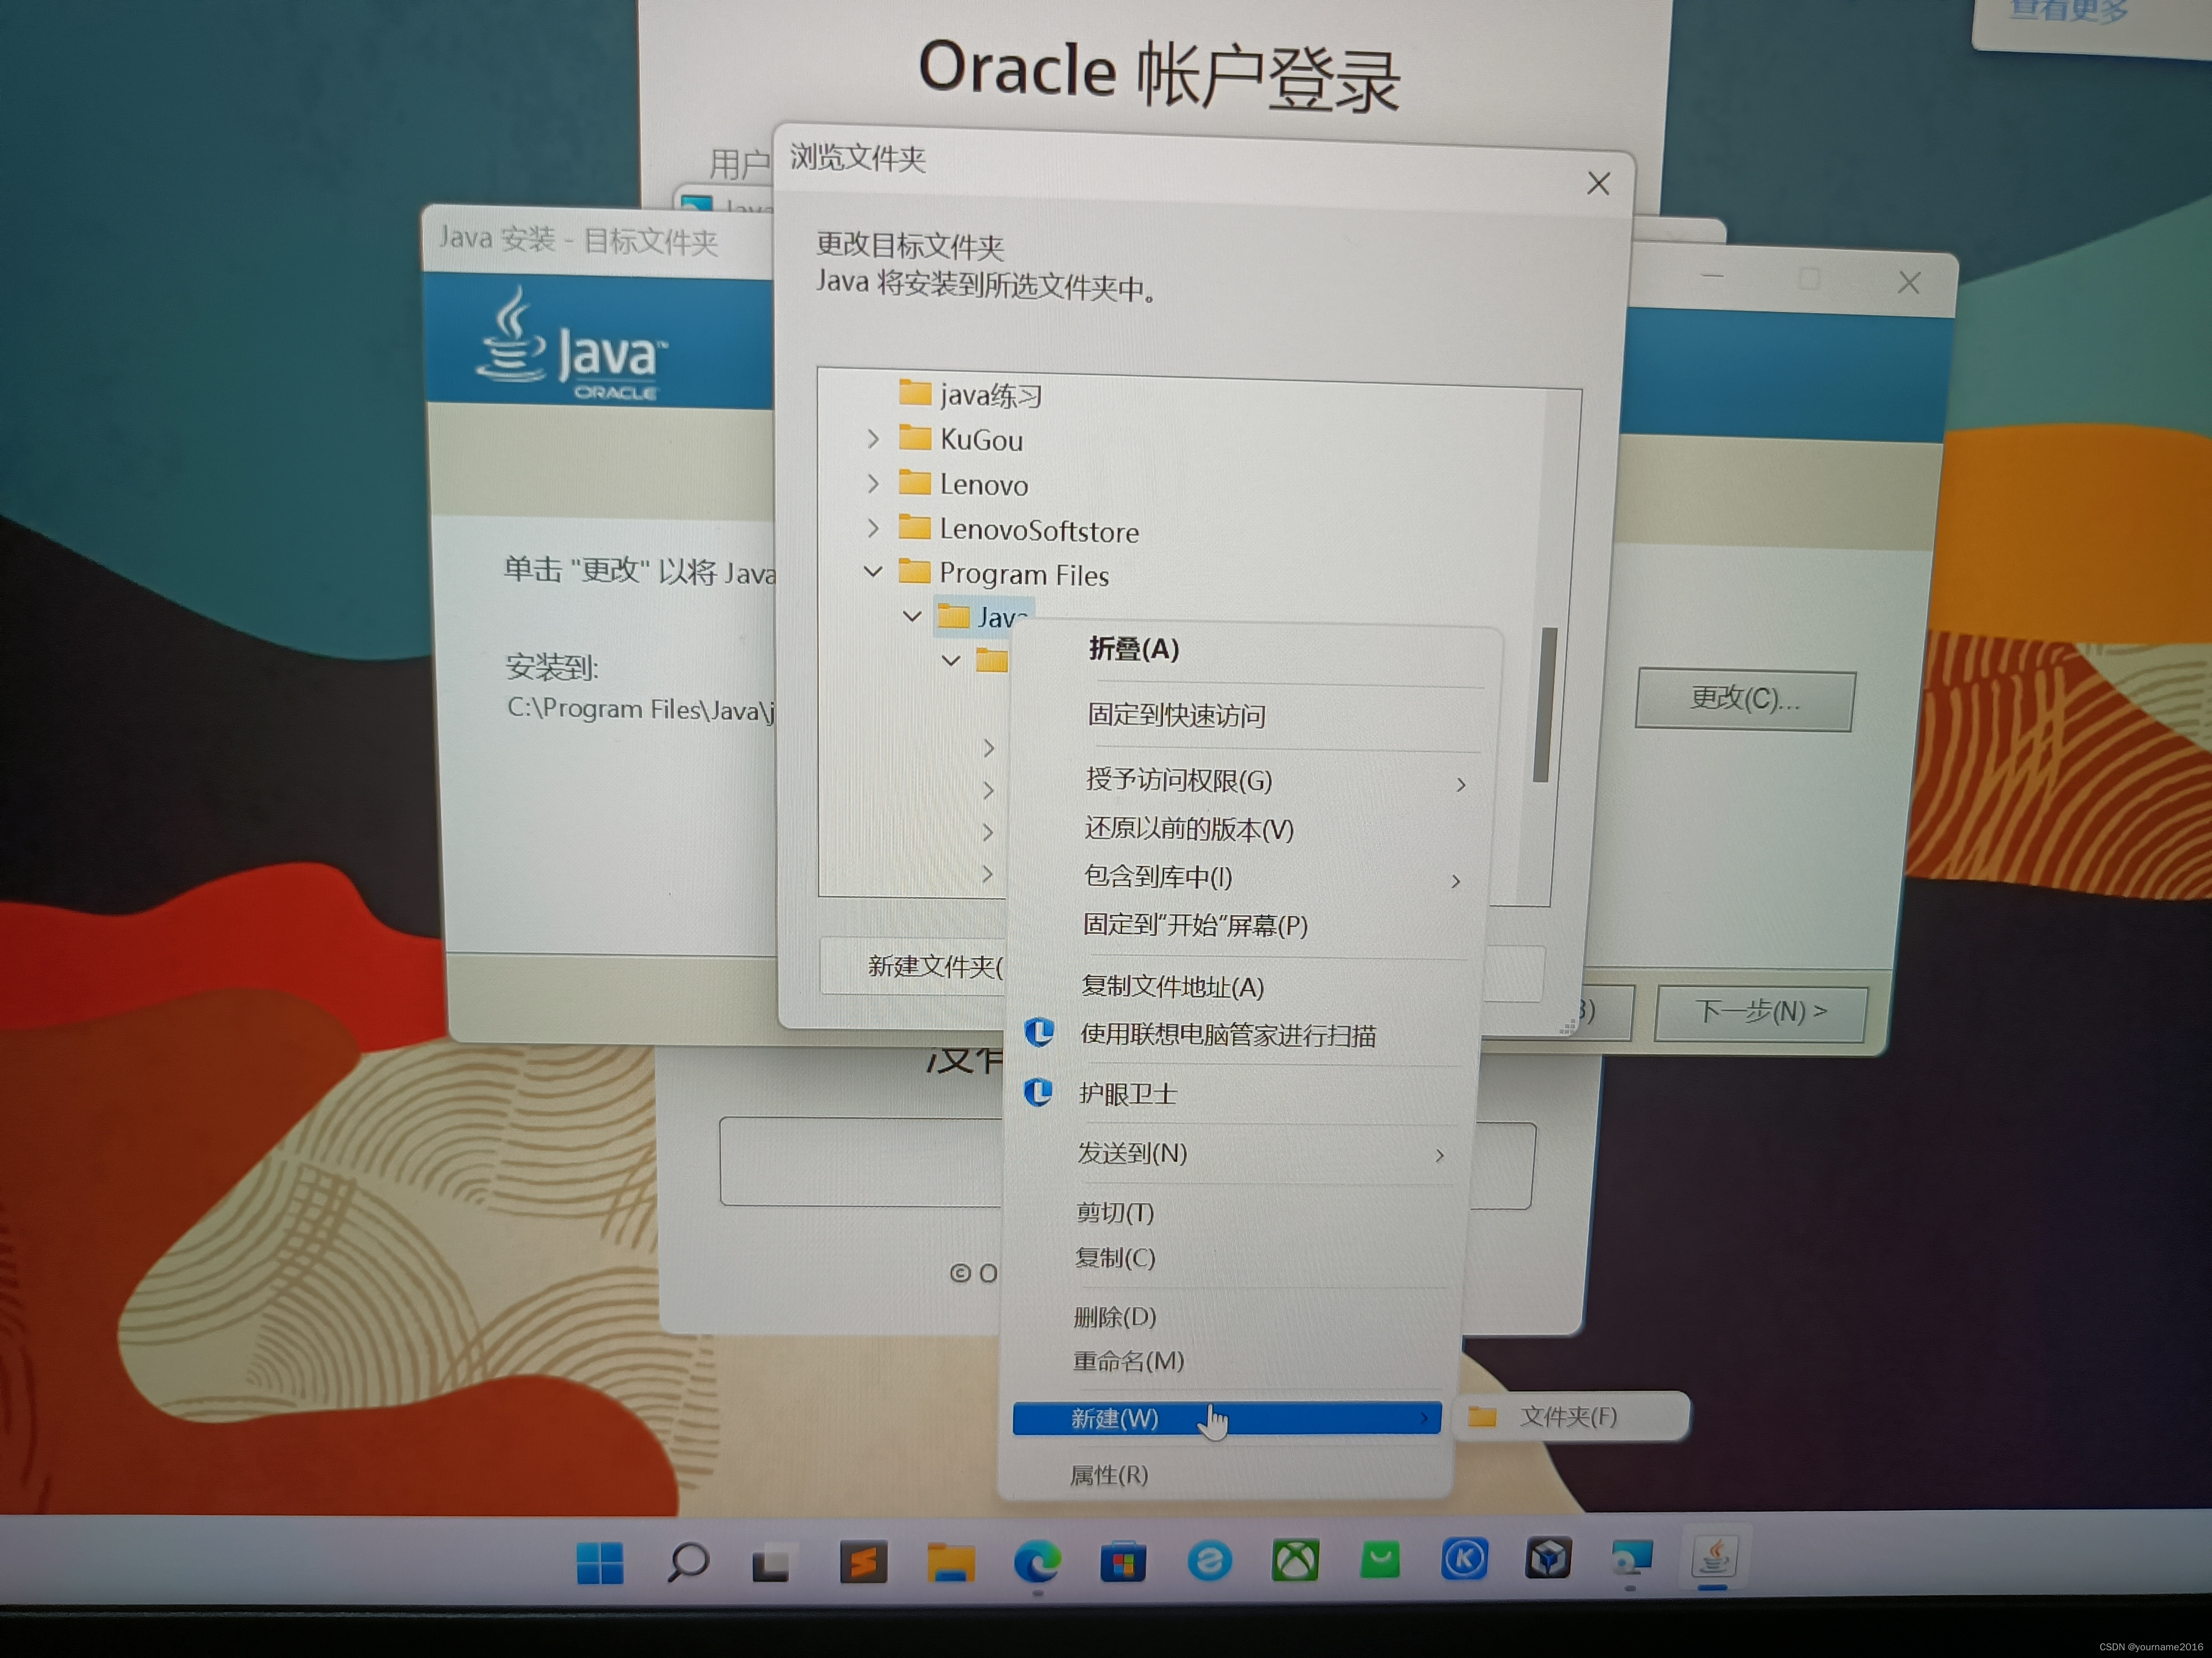The image size is (2212, 1658).
Task: Open File Explorer taskbar icon
Action: (x=950, y=1562)
